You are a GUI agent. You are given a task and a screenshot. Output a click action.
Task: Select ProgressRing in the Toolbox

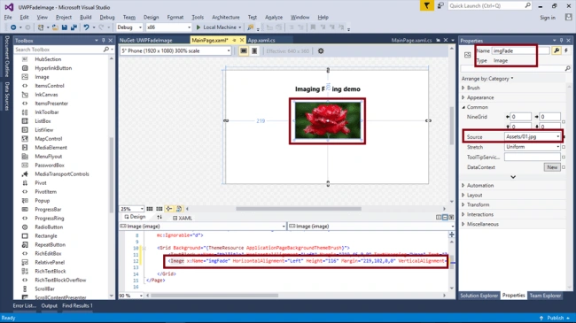(50, 218)
